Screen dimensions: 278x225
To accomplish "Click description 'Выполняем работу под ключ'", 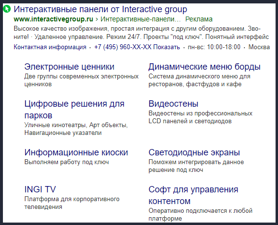I will pyautogui.click(x=67, y=162).
